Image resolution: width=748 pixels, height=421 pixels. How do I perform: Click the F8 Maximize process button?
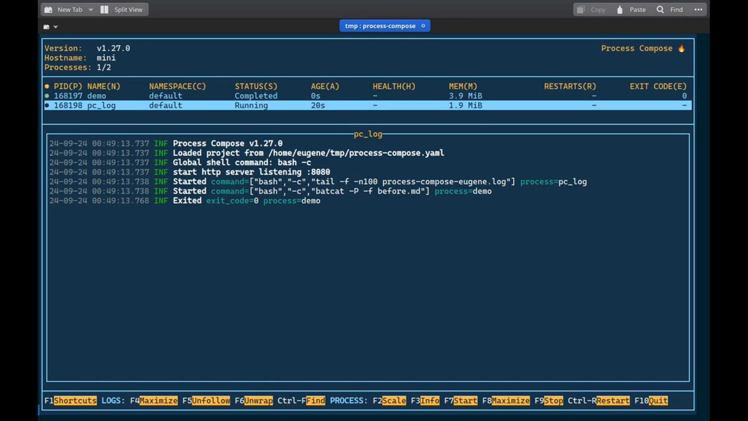pyautogui.click(x=506, y=400)
